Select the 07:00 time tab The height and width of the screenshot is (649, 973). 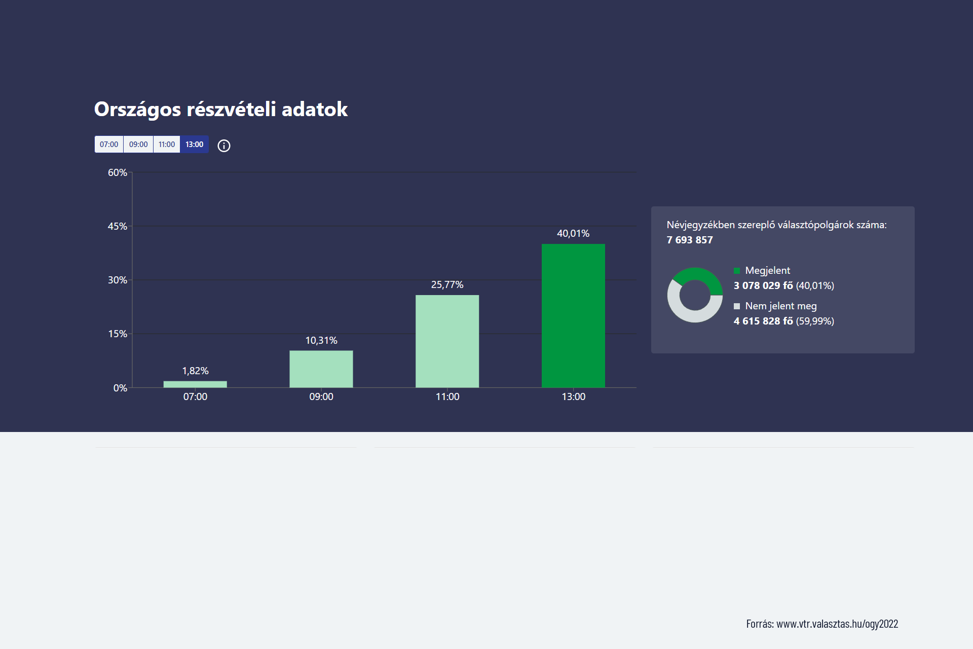(109, 145)
